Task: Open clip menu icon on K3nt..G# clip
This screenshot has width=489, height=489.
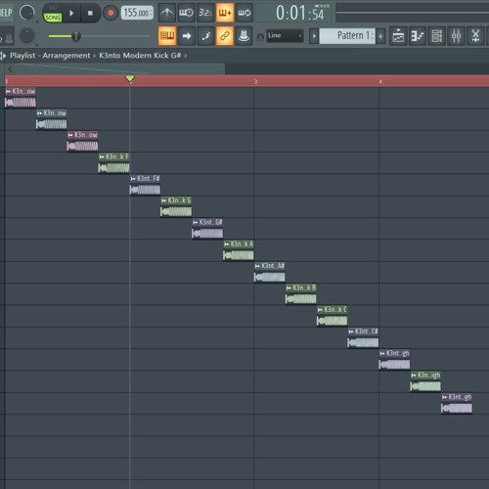Action: pyautogui.click(x=196, y=222)
